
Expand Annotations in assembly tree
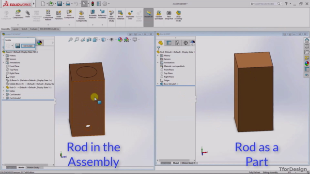[x=3, y=62]
